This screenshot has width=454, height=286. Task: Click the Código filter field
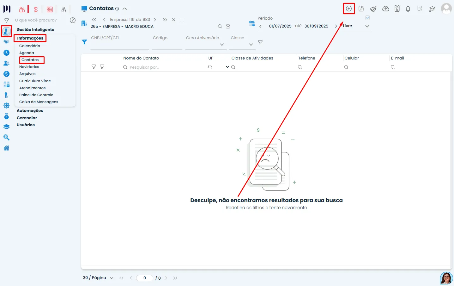tap(167, 42)
